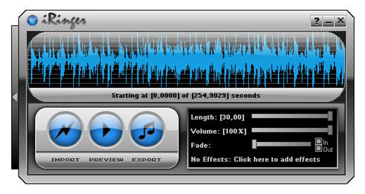Open help with the question mark button
Viewport: 365px width, 194px height.
click(317, 21)
